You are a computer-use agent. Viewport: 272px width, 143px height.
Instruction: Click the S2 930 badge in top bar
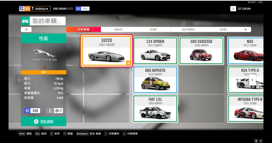(x=82, y=9)
